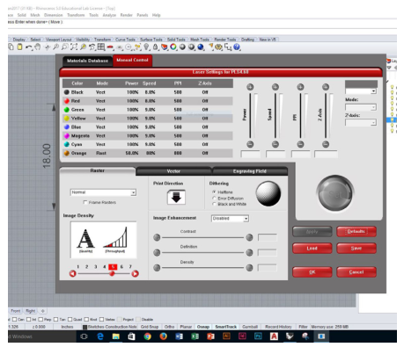Open Excel from the Windows taskbar
Screen dimensions: 404x347
[x=195, y=336]
